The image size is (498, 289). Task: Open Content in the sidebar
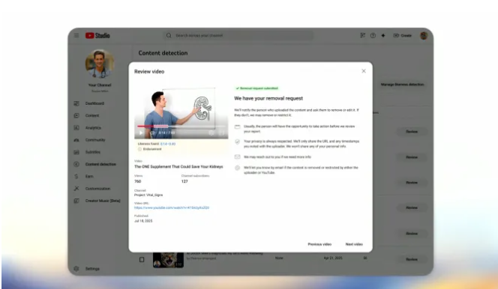point(92,115)
